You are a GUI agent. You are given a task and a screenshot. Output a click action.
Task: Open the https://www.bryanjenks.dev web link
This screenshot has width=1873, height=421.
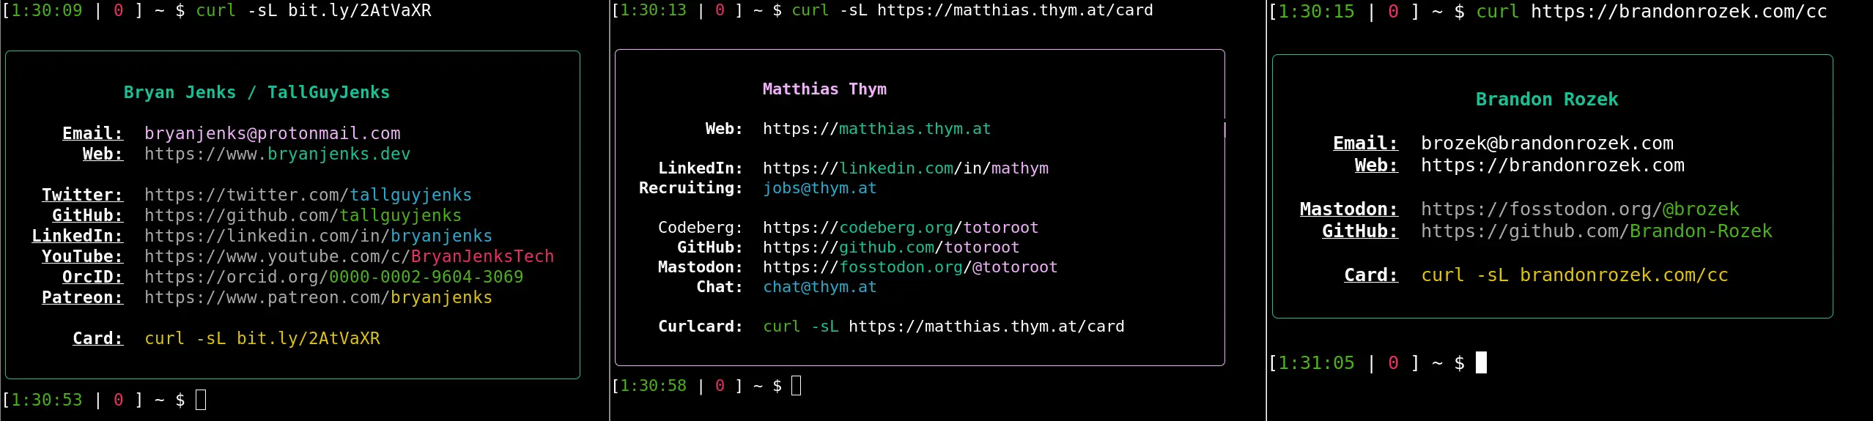click(x=277, y=154)
